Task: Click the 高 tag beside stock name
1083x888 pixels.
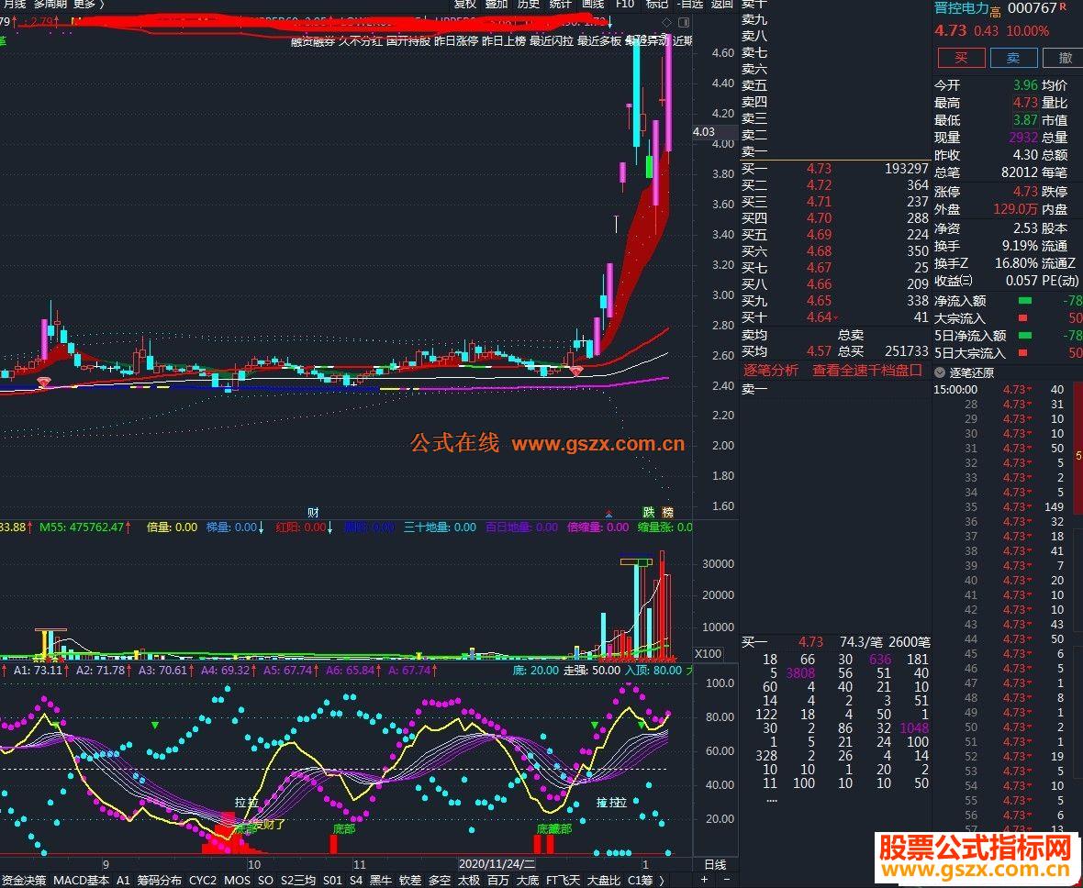Action: [x=995, y=12]
